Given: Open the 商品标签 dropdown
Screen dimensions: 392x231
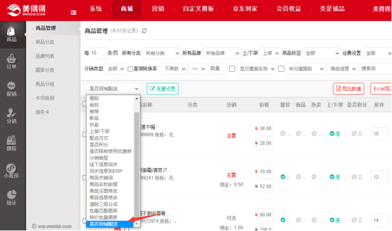Looking at the screenshot, I should (x=321, y=53).
